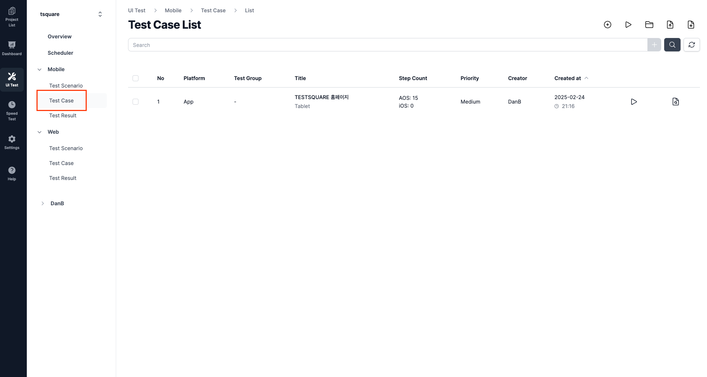Screen dimensions: 707x377
Task: Open the TESTSQUARE 홈페이지 title
Action: (x=322, y=97)
